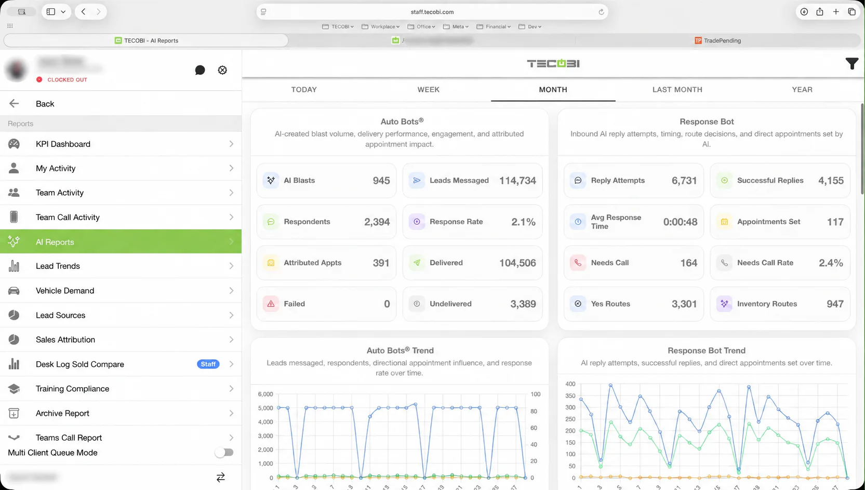
Task: Click the Archive Report box icon
Action: [x=14, y=413]
